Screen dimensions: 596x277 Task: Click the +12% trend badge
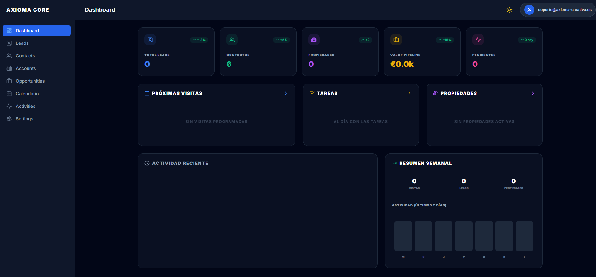(199, 40)
